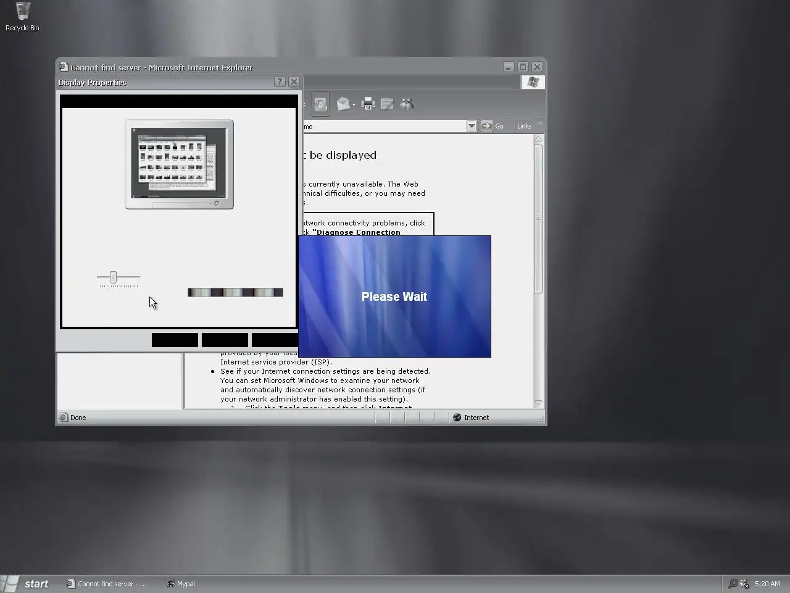The image size is (790, 593).
Task: Click the 5:20 AM system clock
Action: [x=767, y=584]
